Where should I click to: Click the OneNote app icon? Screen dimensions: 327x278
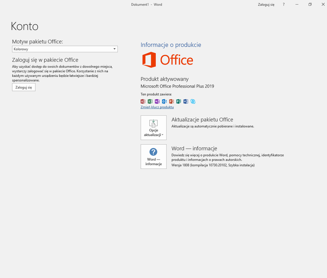tap(157, 101)
